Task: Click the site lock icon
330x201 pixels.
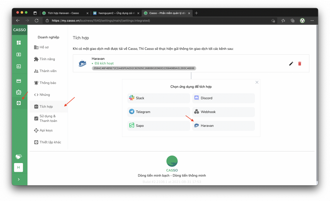Action: point(47,21)
